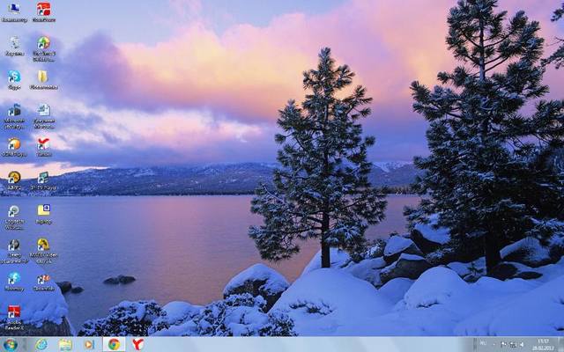The height and width of the screenshot is (352, 564).
Task: Click the network icon in the system tray
Action: (513, 344)
